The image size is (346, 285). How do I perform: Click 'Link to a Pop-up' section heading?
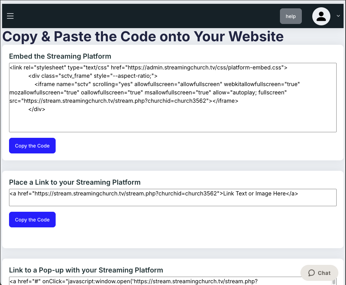tap(86, 270)
